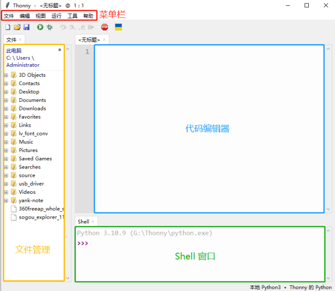
Task: Run current script with green play icon
Action: pos(40,28)
